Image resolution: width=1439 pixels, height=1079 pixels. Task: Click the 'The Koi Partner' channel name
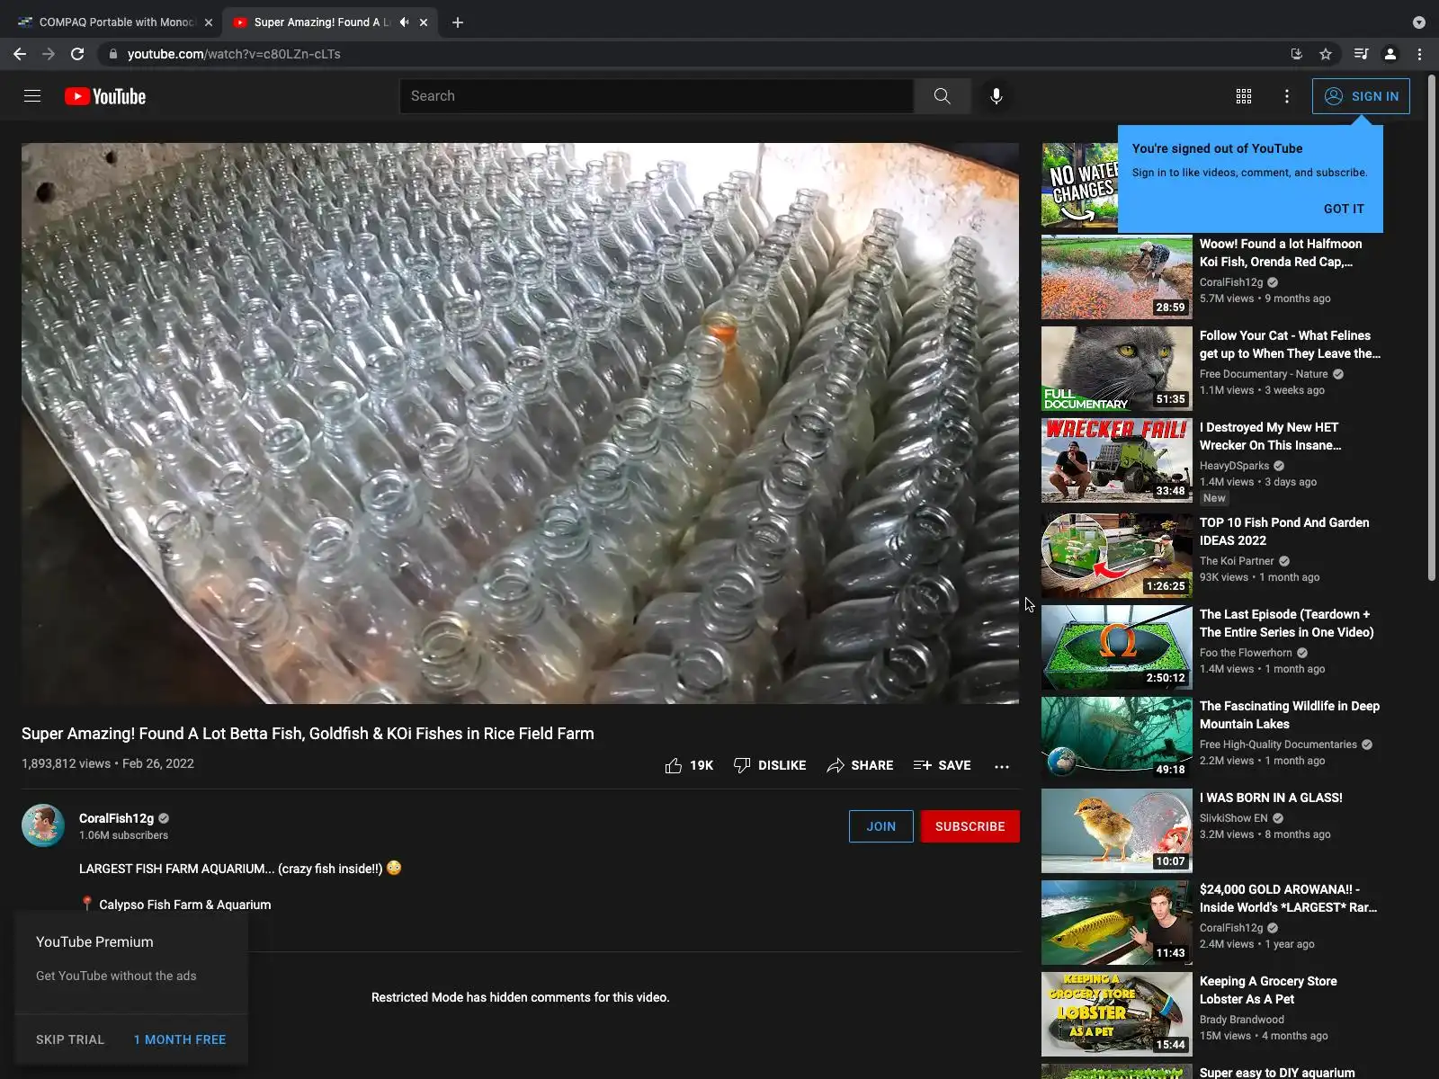[1237, 561]
